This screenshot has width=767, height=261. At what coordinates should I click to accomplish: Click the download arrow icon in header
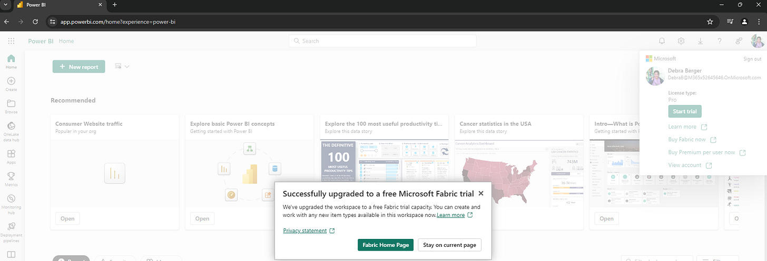[x=700, y=41]
